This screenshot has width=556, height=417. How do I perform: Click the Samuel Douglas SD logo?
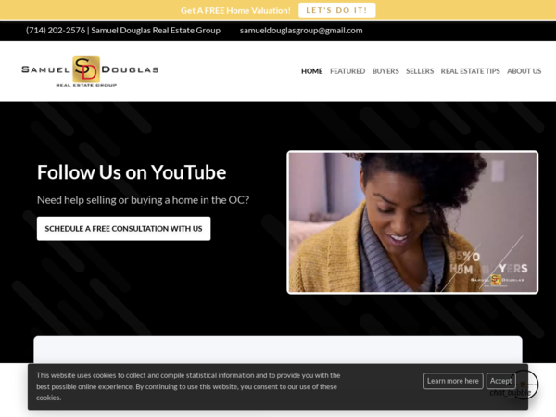(90, 71)
